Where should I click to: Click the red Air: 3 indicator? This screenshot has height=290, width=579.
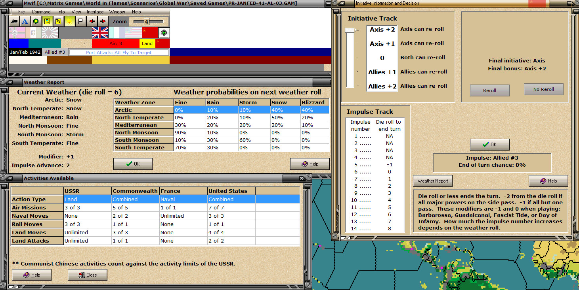pos(116,43)
